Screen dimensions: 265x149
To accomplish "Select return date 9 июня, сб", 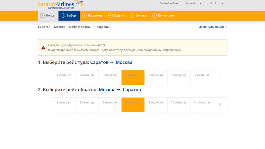I will click(x=156, y=103).
